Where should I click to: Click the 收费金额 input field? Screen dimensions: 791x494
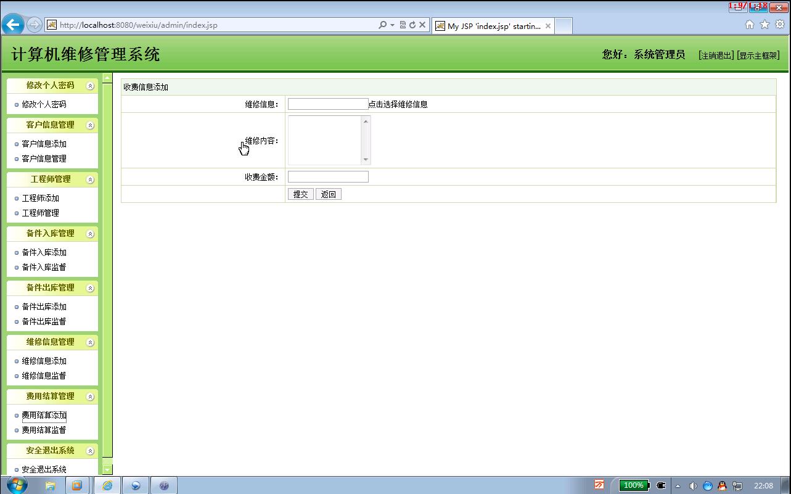click(328, 177)
